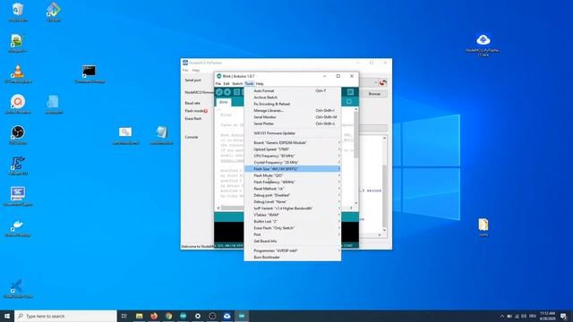This screenshot has height=322, width=573.
Task: Open the PyFlasher Help menu
Action: pos(196,70)
